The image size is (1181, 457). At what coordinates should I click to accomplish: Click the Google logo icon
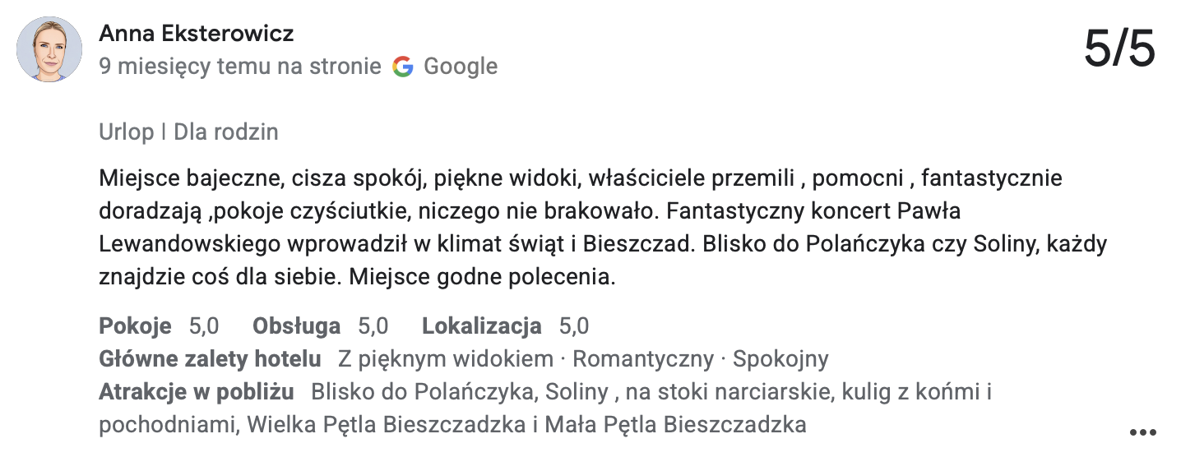[402, 67]
